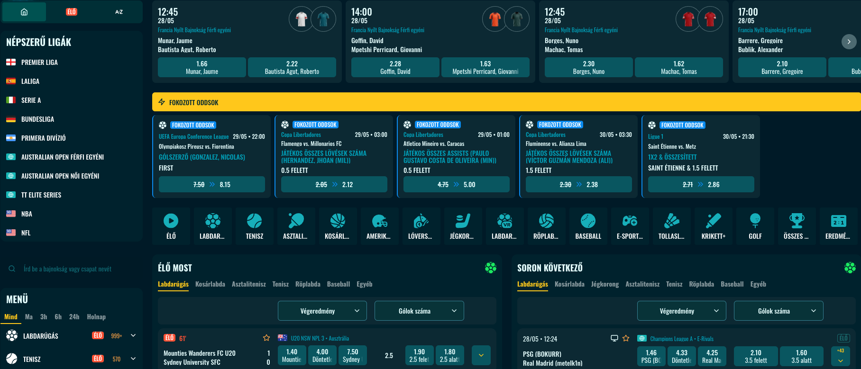Toggle the ÉLŐ live filter in sidebar
Viewport: 861px width, 369px height.
[x=72, y=12]
